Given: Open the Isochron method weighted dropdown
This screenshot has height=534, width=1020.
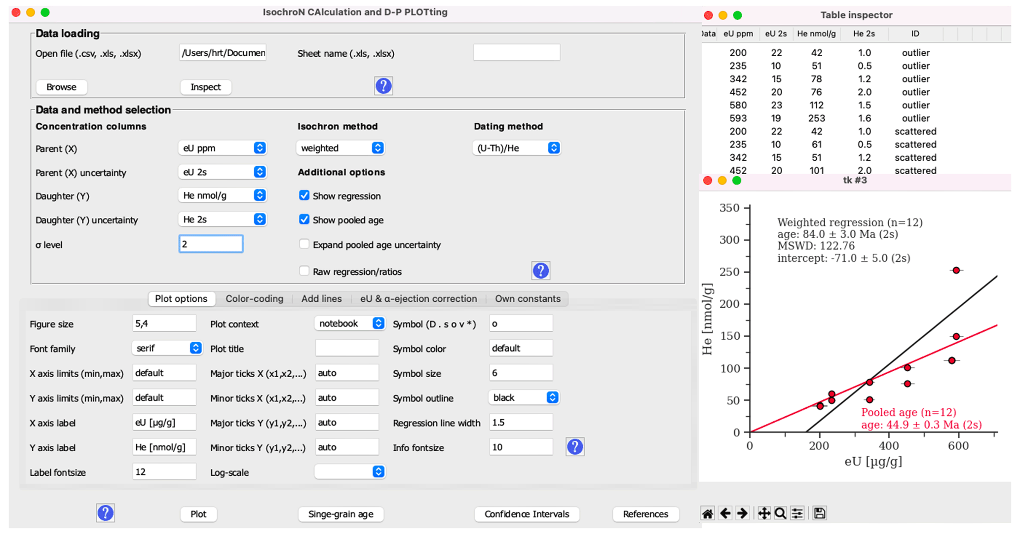Looking at the screenshot, I should point(340,148).
